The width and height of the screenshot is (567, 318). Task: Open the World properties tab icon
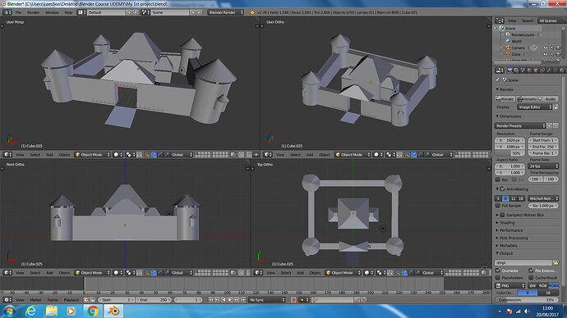[529, 70]
